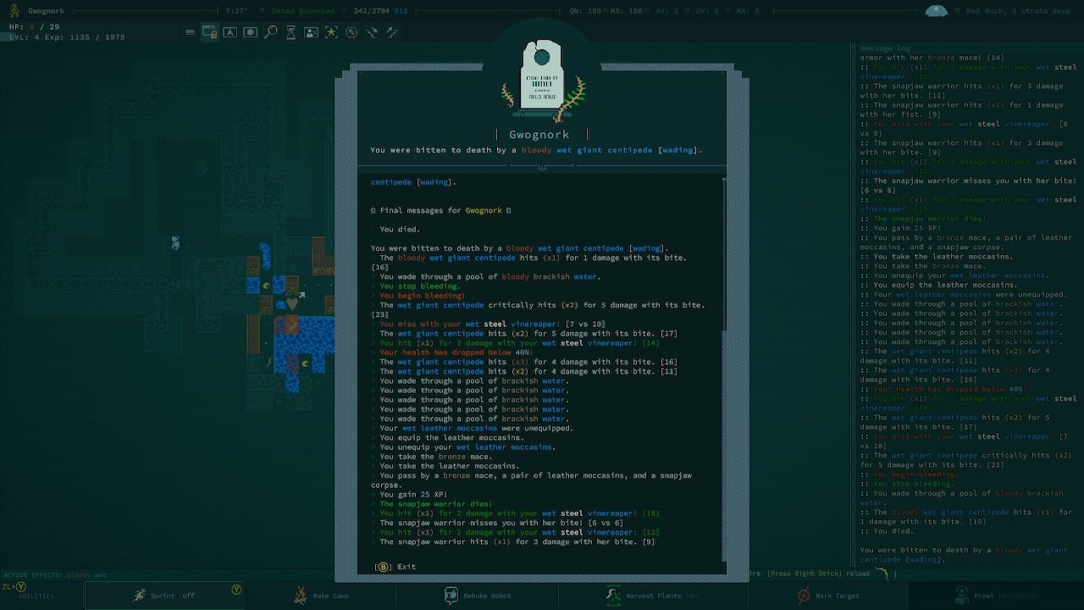
Task: Click the magnifying glass Look icon
Action: coord(271,32)
